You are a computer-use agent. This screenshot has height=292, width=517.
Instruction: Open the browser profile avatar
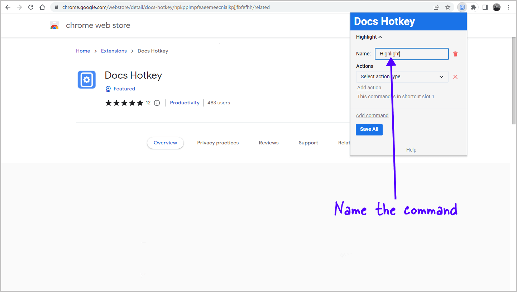(497, 7)
